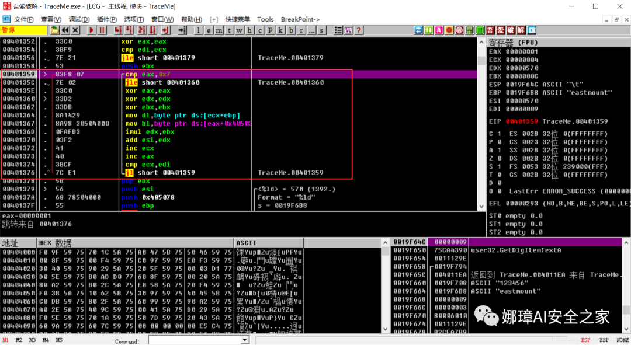
Task: Open the 调试(D) menu
Action: (x=79, y=19)
